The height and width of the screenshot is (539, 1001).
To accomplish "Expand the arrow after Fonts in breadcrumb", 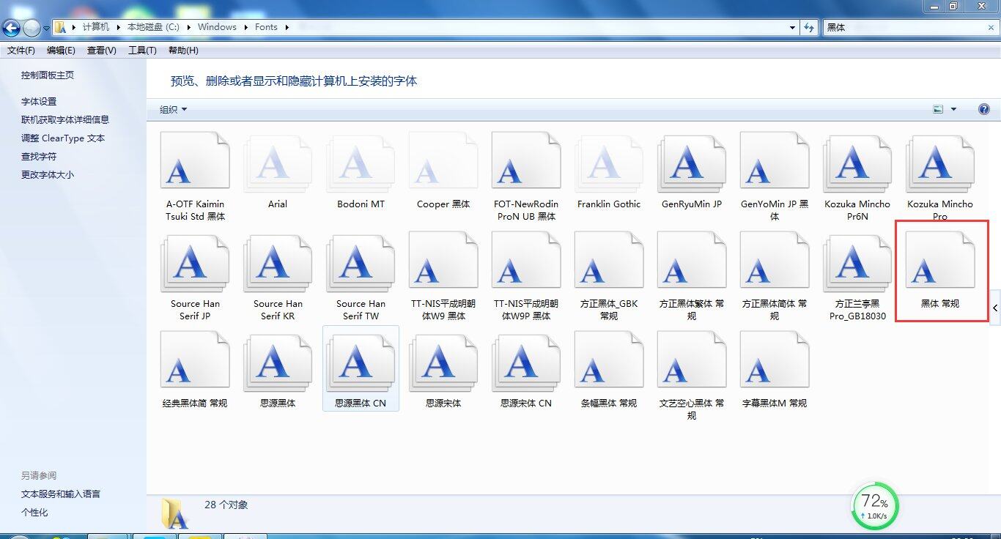I will [x=287, y=27].
